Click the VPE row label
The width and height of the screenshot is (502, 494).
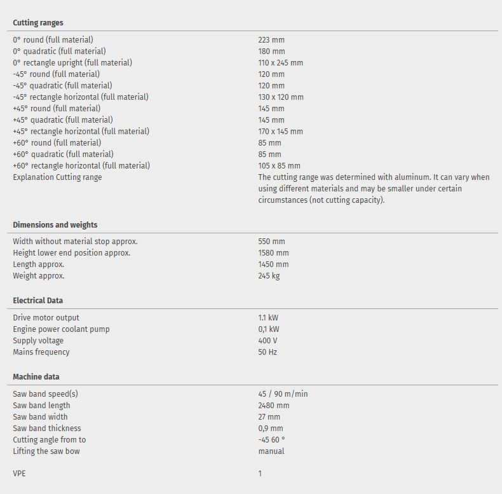coord(20,474)
